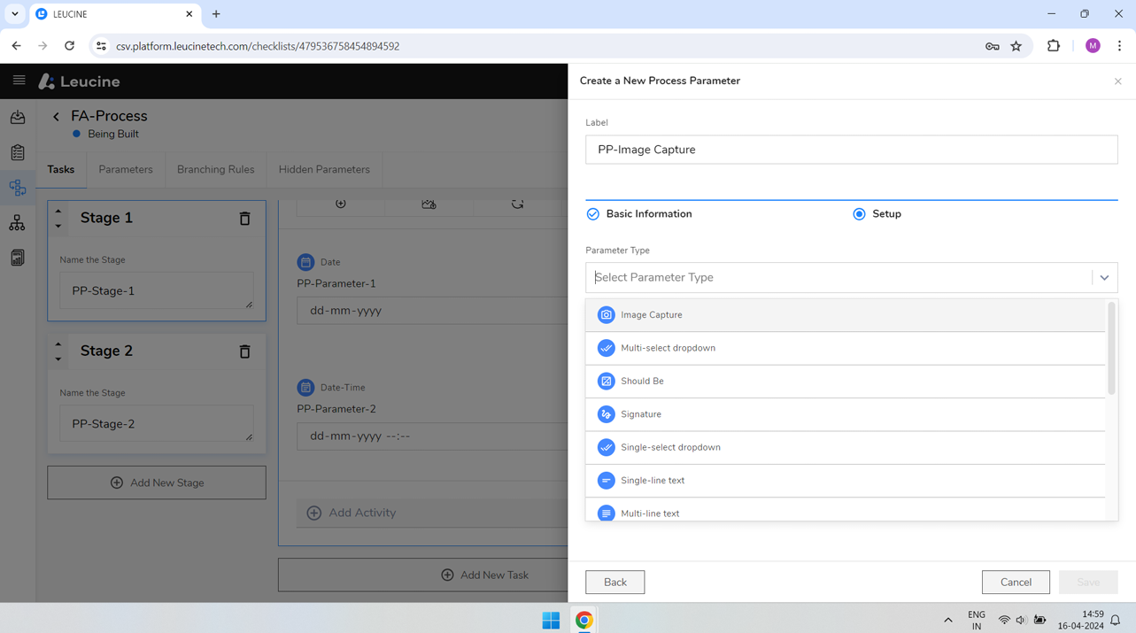Choose Multi-select dropdown parameter type
Screen dimensions: 1136x633
point(846,348)
